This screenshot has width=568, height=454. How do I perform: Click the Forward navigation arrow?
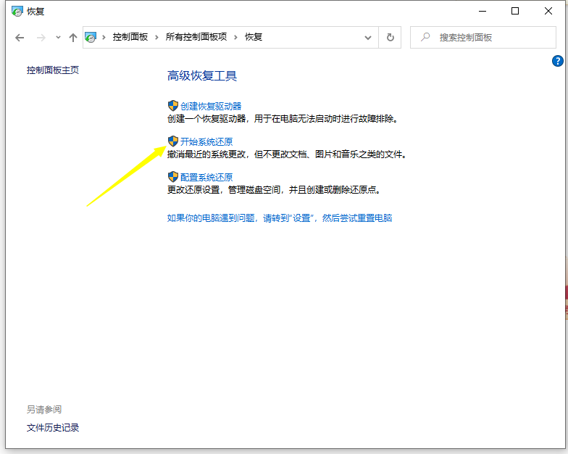[41, 38]
